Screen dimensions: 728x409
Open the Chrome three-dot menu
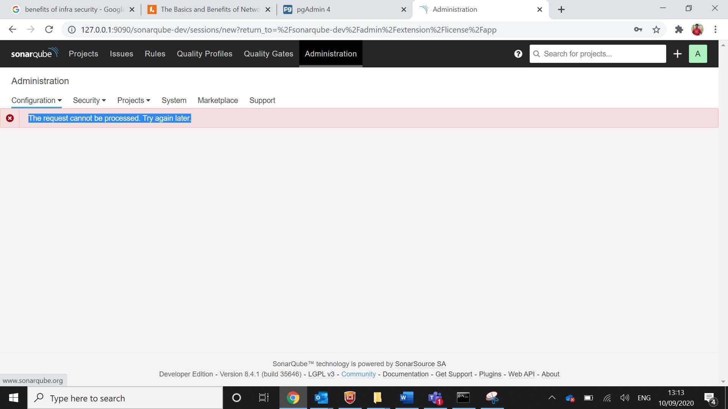point(715,30)
